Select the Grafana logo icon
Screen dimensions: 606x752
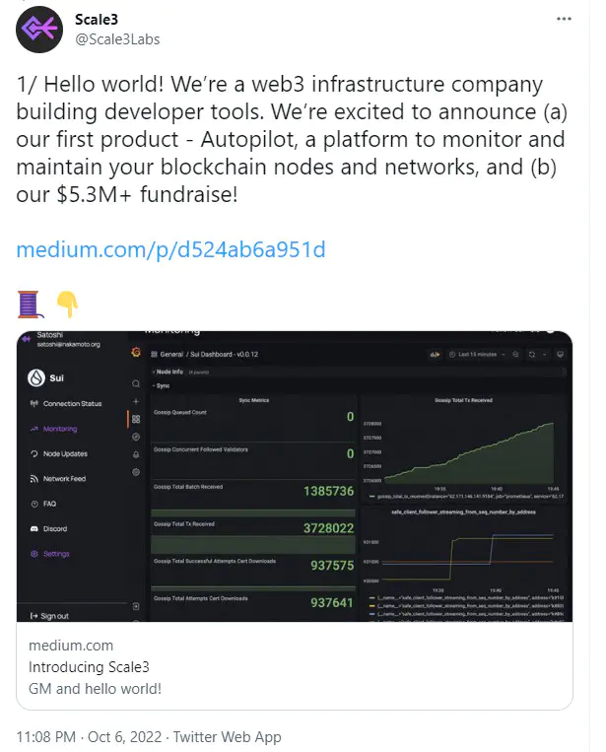click(x=136, y=353)
